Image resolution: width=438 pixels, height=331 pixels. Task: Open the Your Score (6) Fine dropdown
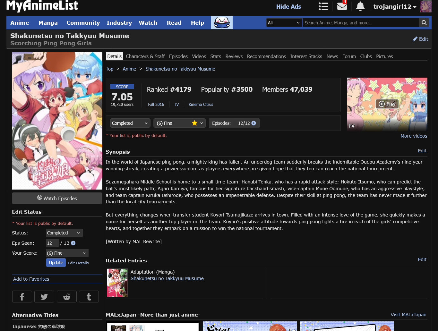[x=67, y=253]
